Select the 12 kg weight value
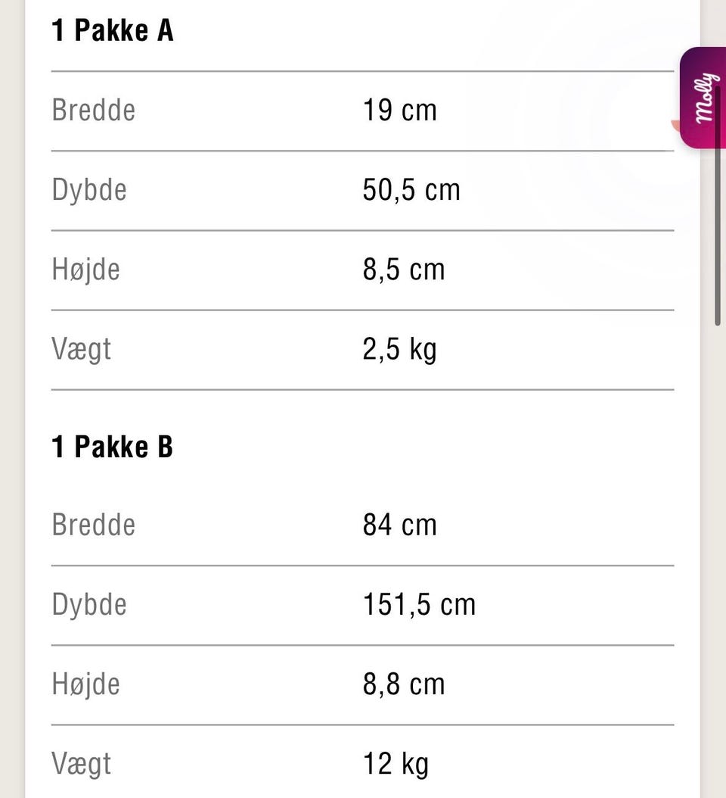The height and width of the screenshot is (798, 726). (396, 763)
